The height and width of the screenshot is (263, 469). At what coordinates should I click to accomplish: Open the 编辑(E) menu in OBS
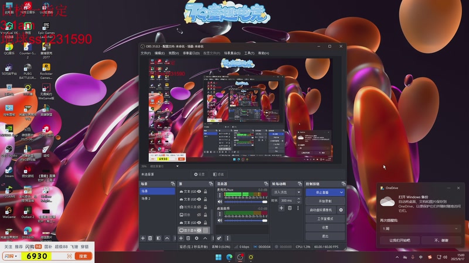159,53
